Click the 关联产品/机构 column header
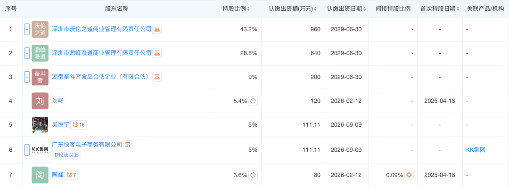Image resolution: width=509 pixels, height=188 pixels. (x=485, y=9)
